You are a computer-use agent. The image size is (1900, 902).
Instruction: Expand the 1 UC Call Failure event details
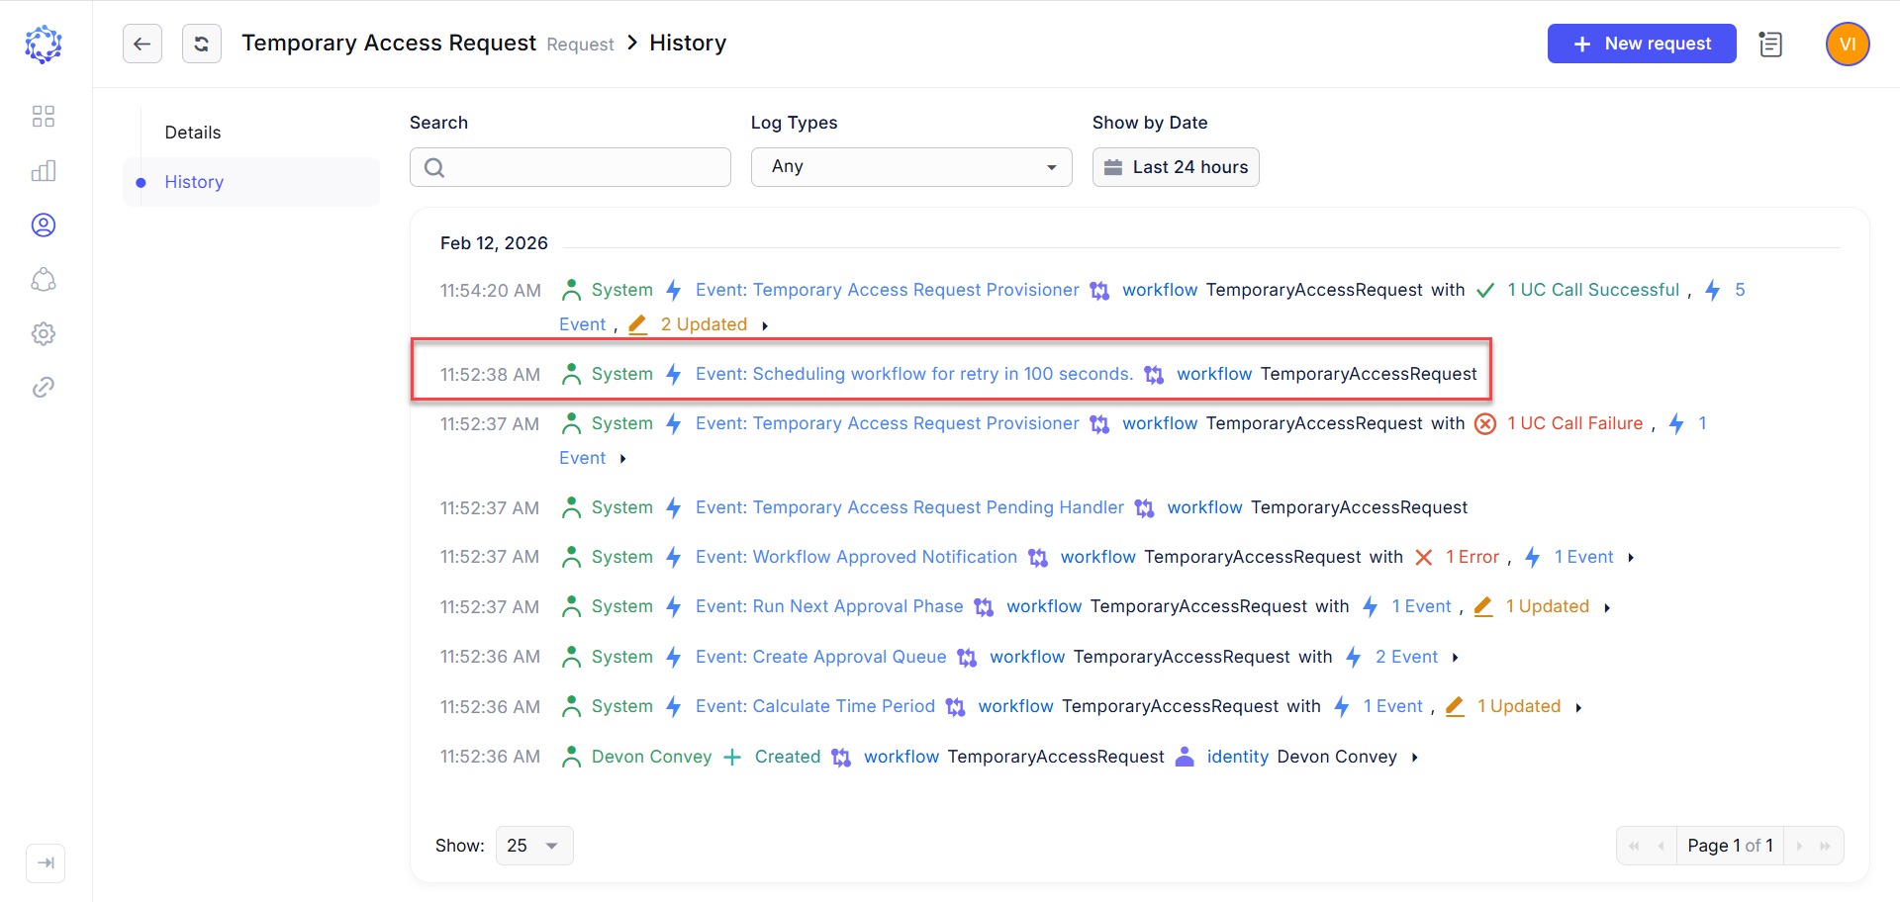623,458
